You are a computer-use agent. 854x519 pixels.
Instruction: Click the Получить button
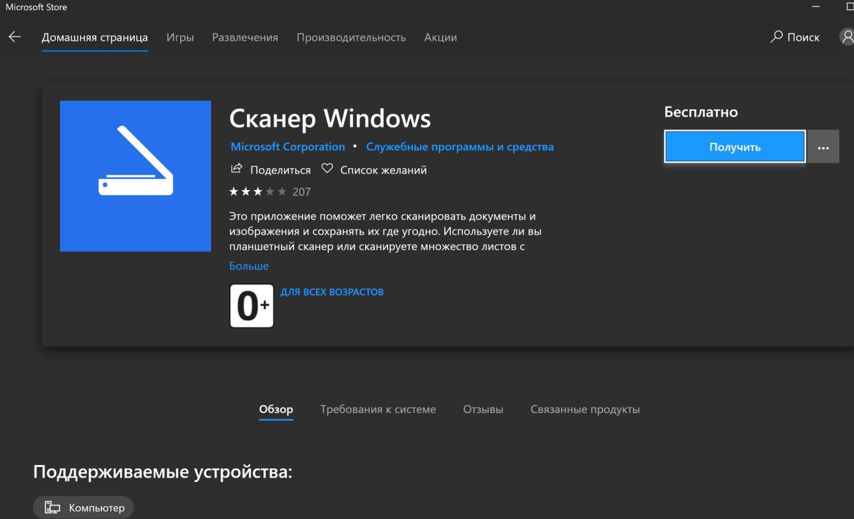click(735, 147)
